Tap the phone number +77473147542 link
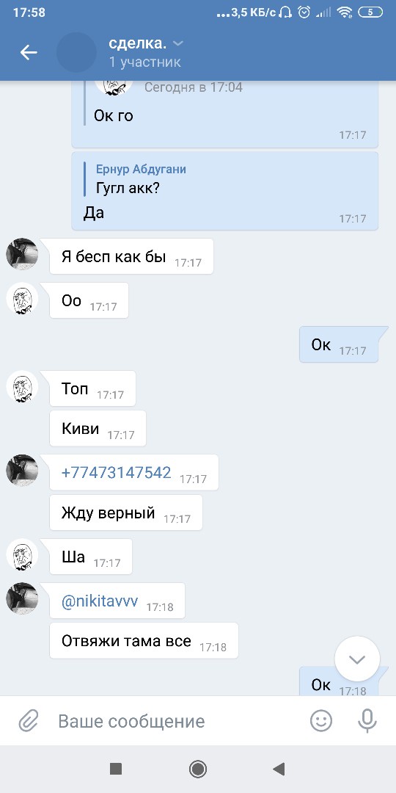The height and width of the screenshot is (793, 396). [116, 472]
